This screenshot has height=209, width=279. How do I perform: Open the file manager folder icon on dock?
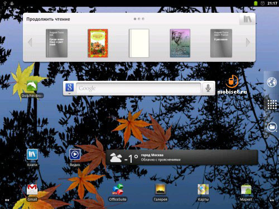pos(272,127)
